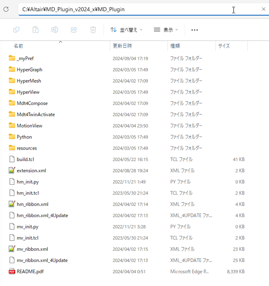
Task: Select the HyperView folder icon
Action: pos(12,92)
